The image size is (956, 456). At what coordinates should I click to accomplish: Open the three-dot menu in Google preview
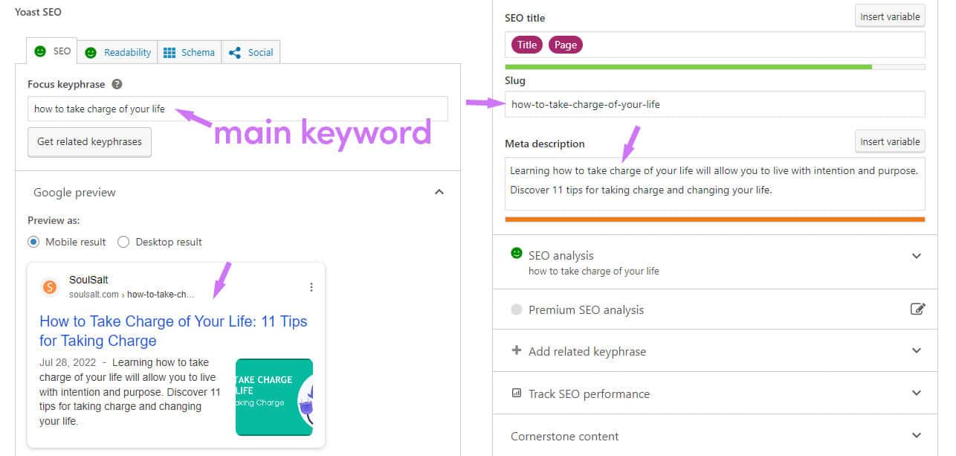[311, 287]
